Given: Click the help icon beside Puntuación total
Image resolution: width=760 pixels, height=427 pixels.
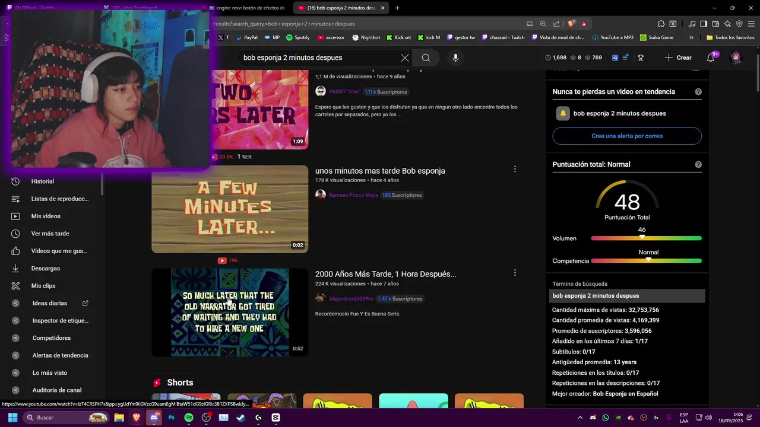Looking at the screenshot, I should tap(698, 164).
